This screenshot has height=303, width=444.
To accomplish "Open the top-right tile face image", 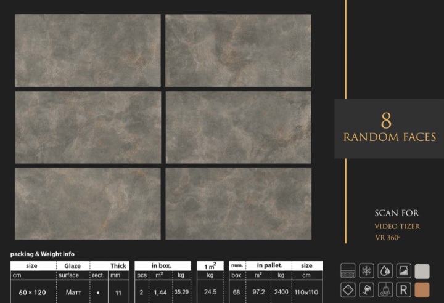I will (x=238, y=50).
